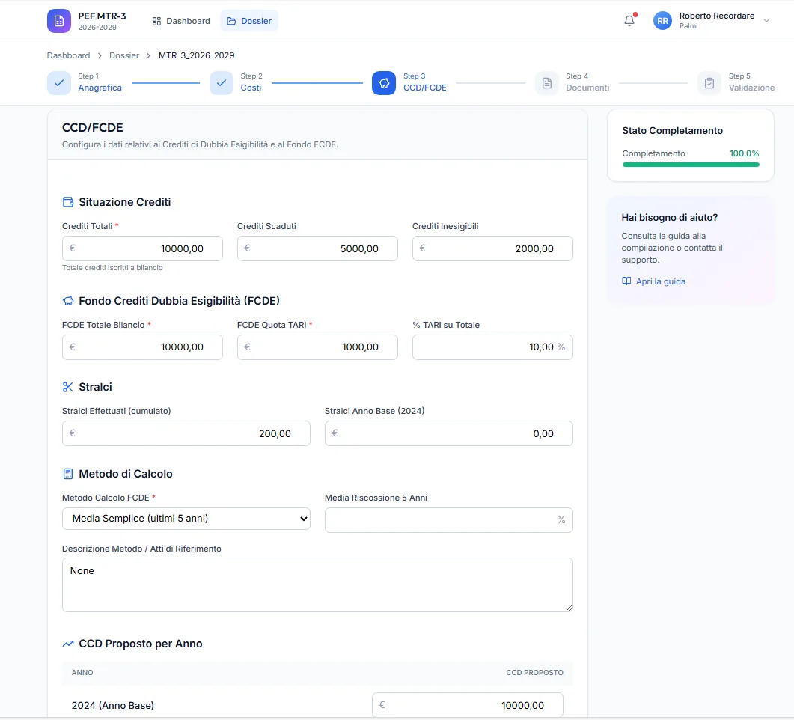This screenshot has width=794, height=720.
Task: Open the Metodo Calcolo FCDE dropdown
Action: 186,519
